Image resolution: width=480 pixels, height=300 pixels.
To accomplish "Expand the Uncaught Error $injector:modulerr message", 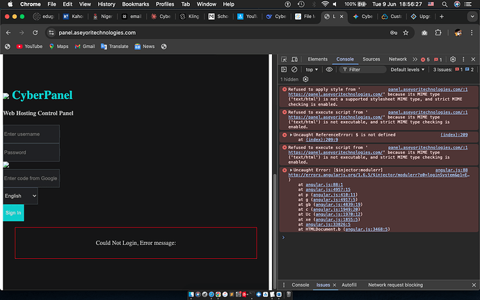I will point(291,170).
